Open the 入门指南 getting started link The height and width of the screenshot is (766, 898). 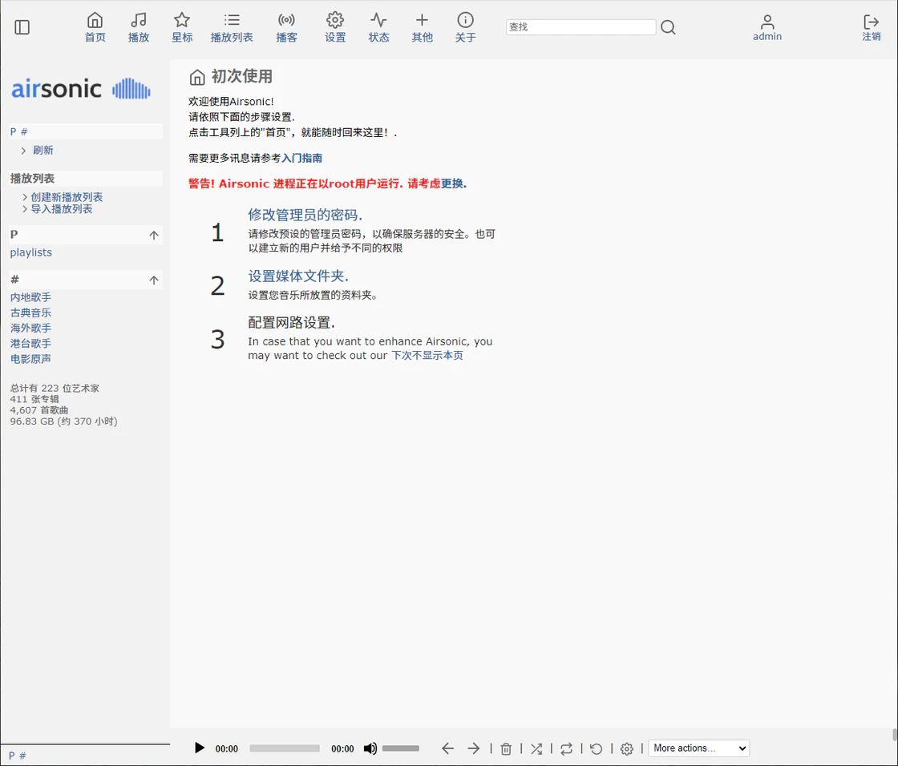click(x=303, y=158)
